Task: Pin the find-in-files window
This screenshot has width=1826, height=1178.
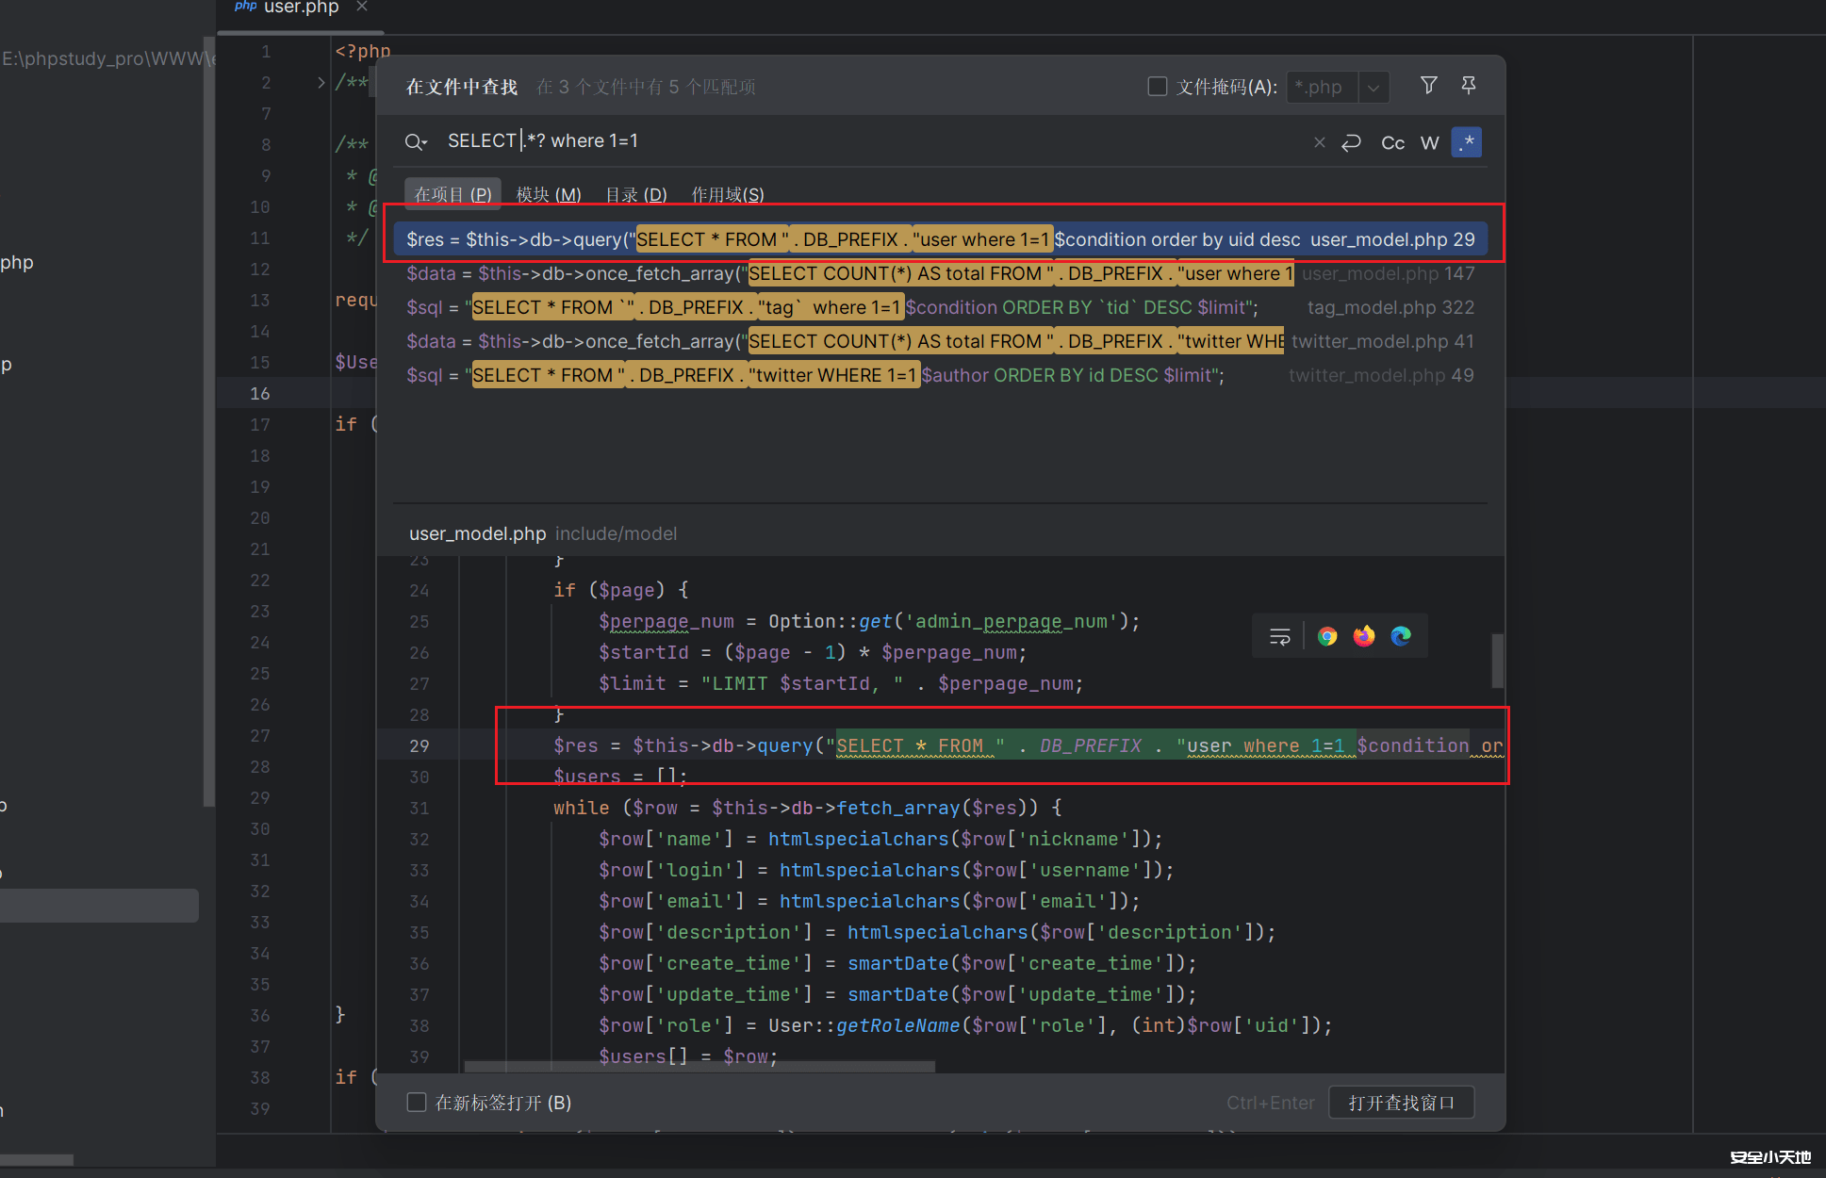Action: [1468, 86]
